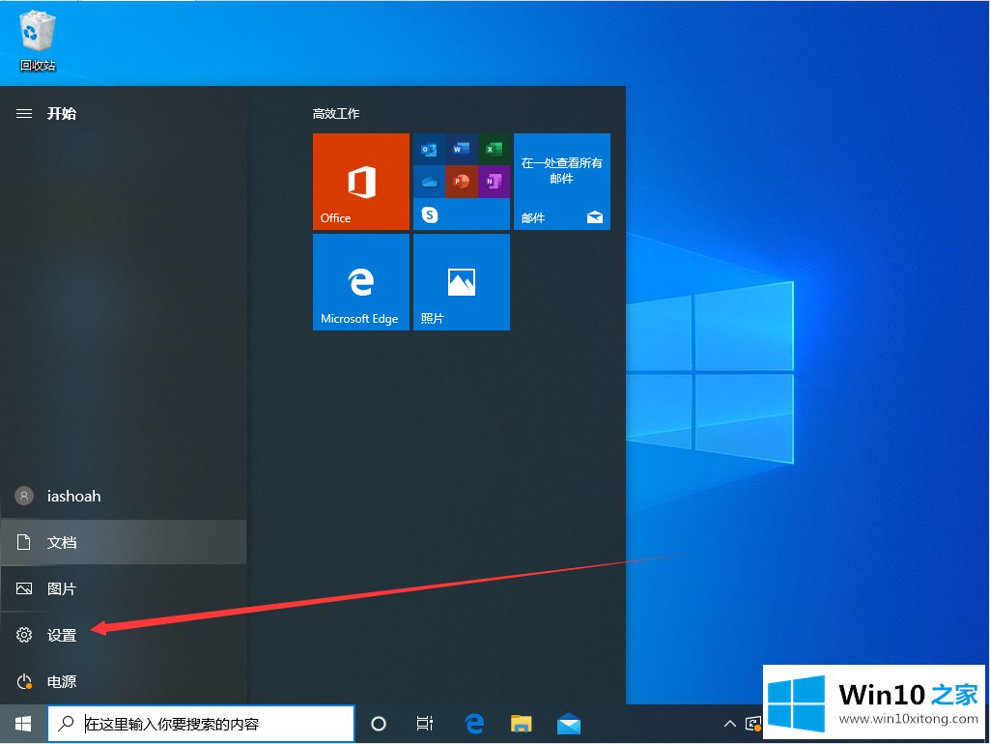Image resolution: width=990 pixels, height=744 pixels.
Task: Open the Office tile
Action: (360, 182)
